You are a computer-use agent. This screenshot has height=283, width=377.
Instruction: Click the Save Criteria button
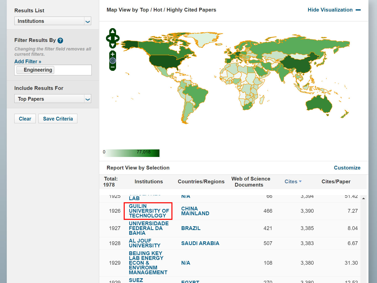[58, 119]
